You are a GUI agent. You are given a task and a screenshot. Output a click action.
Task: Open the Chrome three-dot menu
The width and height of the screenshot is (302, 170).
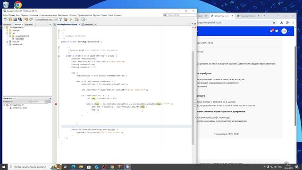coord(293,23)
